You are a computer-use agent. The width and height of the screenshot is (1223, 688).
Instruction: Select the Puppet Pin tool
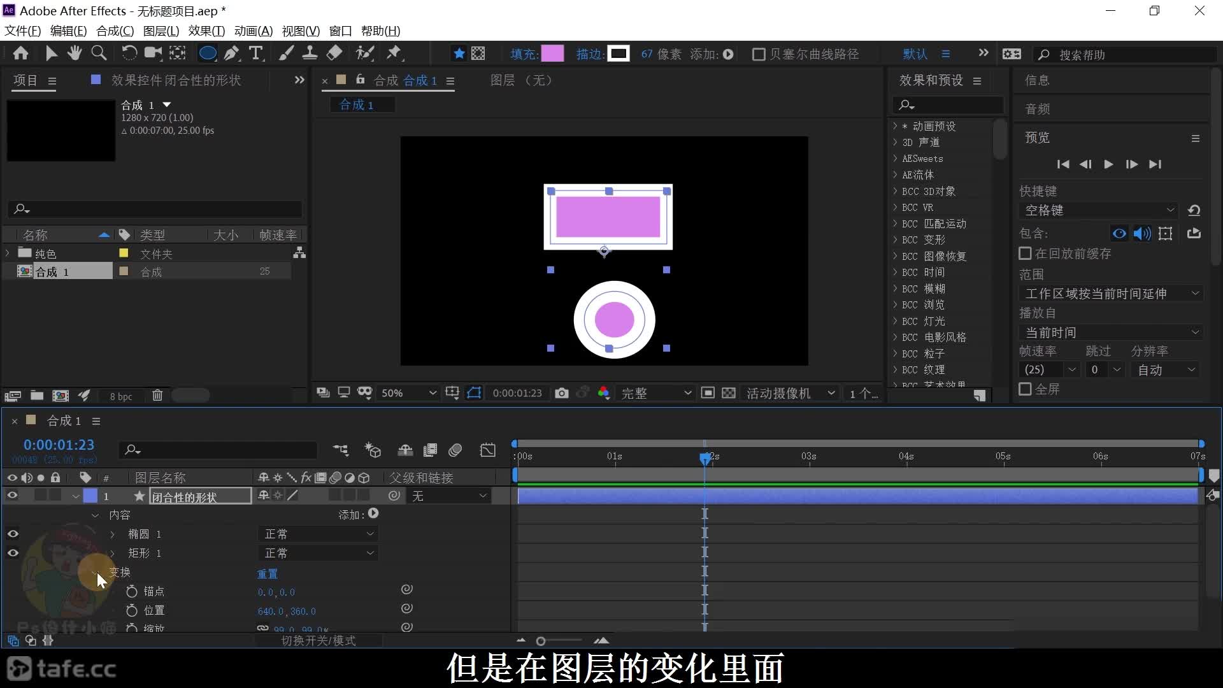click(394, 54)
